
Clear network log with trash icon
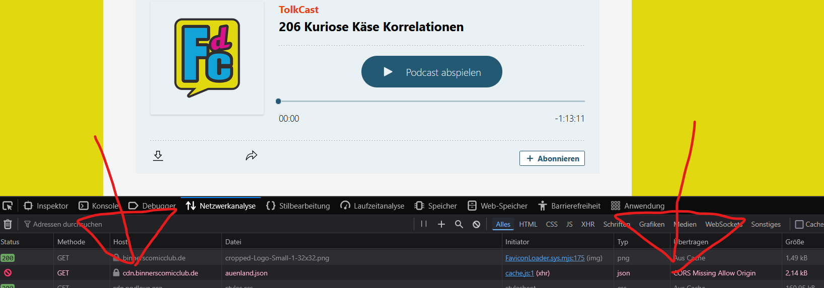click(8, 224)
